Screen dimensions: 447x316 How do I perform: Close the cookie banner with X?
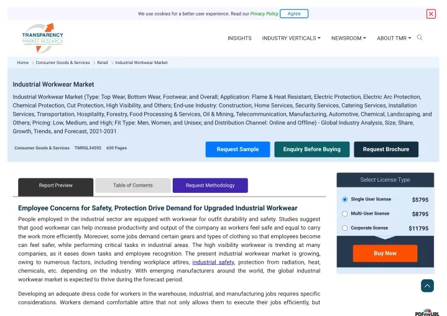click(x=431, y=14)
